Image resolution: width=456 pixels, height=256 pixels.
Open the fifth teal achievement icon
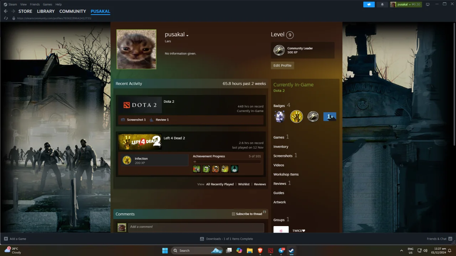click(x=234, y=169)
